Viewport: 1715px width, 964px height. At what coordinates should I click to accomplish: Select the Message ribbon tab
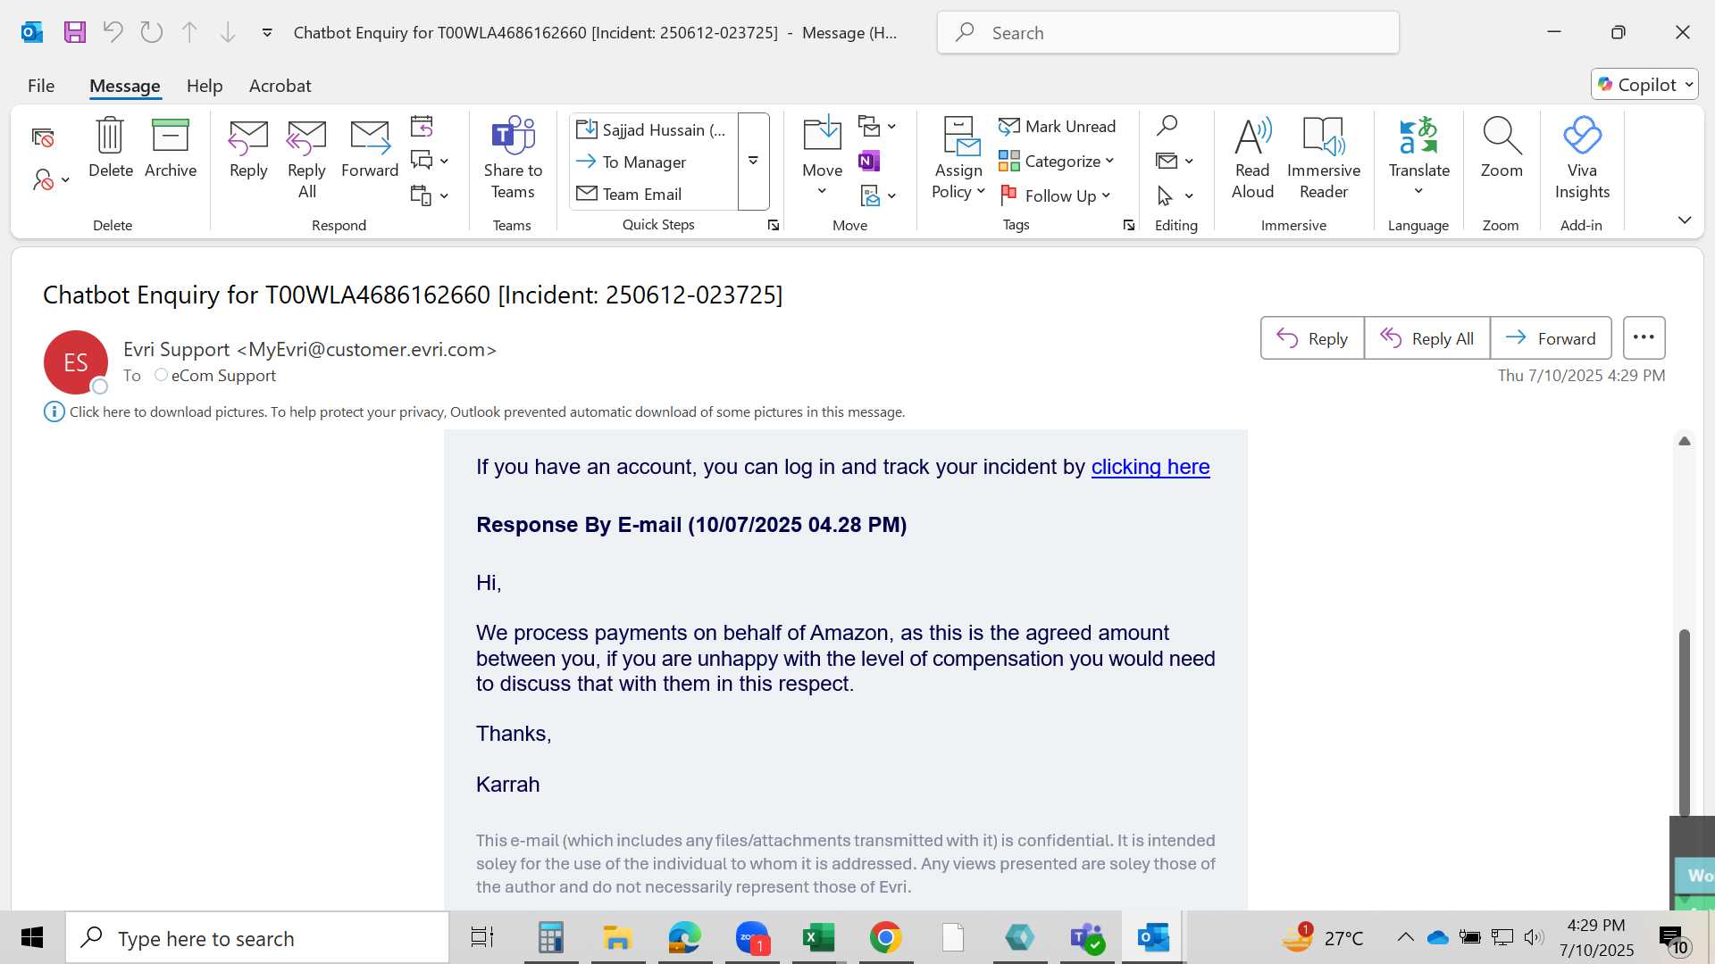(x=125, y=86)
